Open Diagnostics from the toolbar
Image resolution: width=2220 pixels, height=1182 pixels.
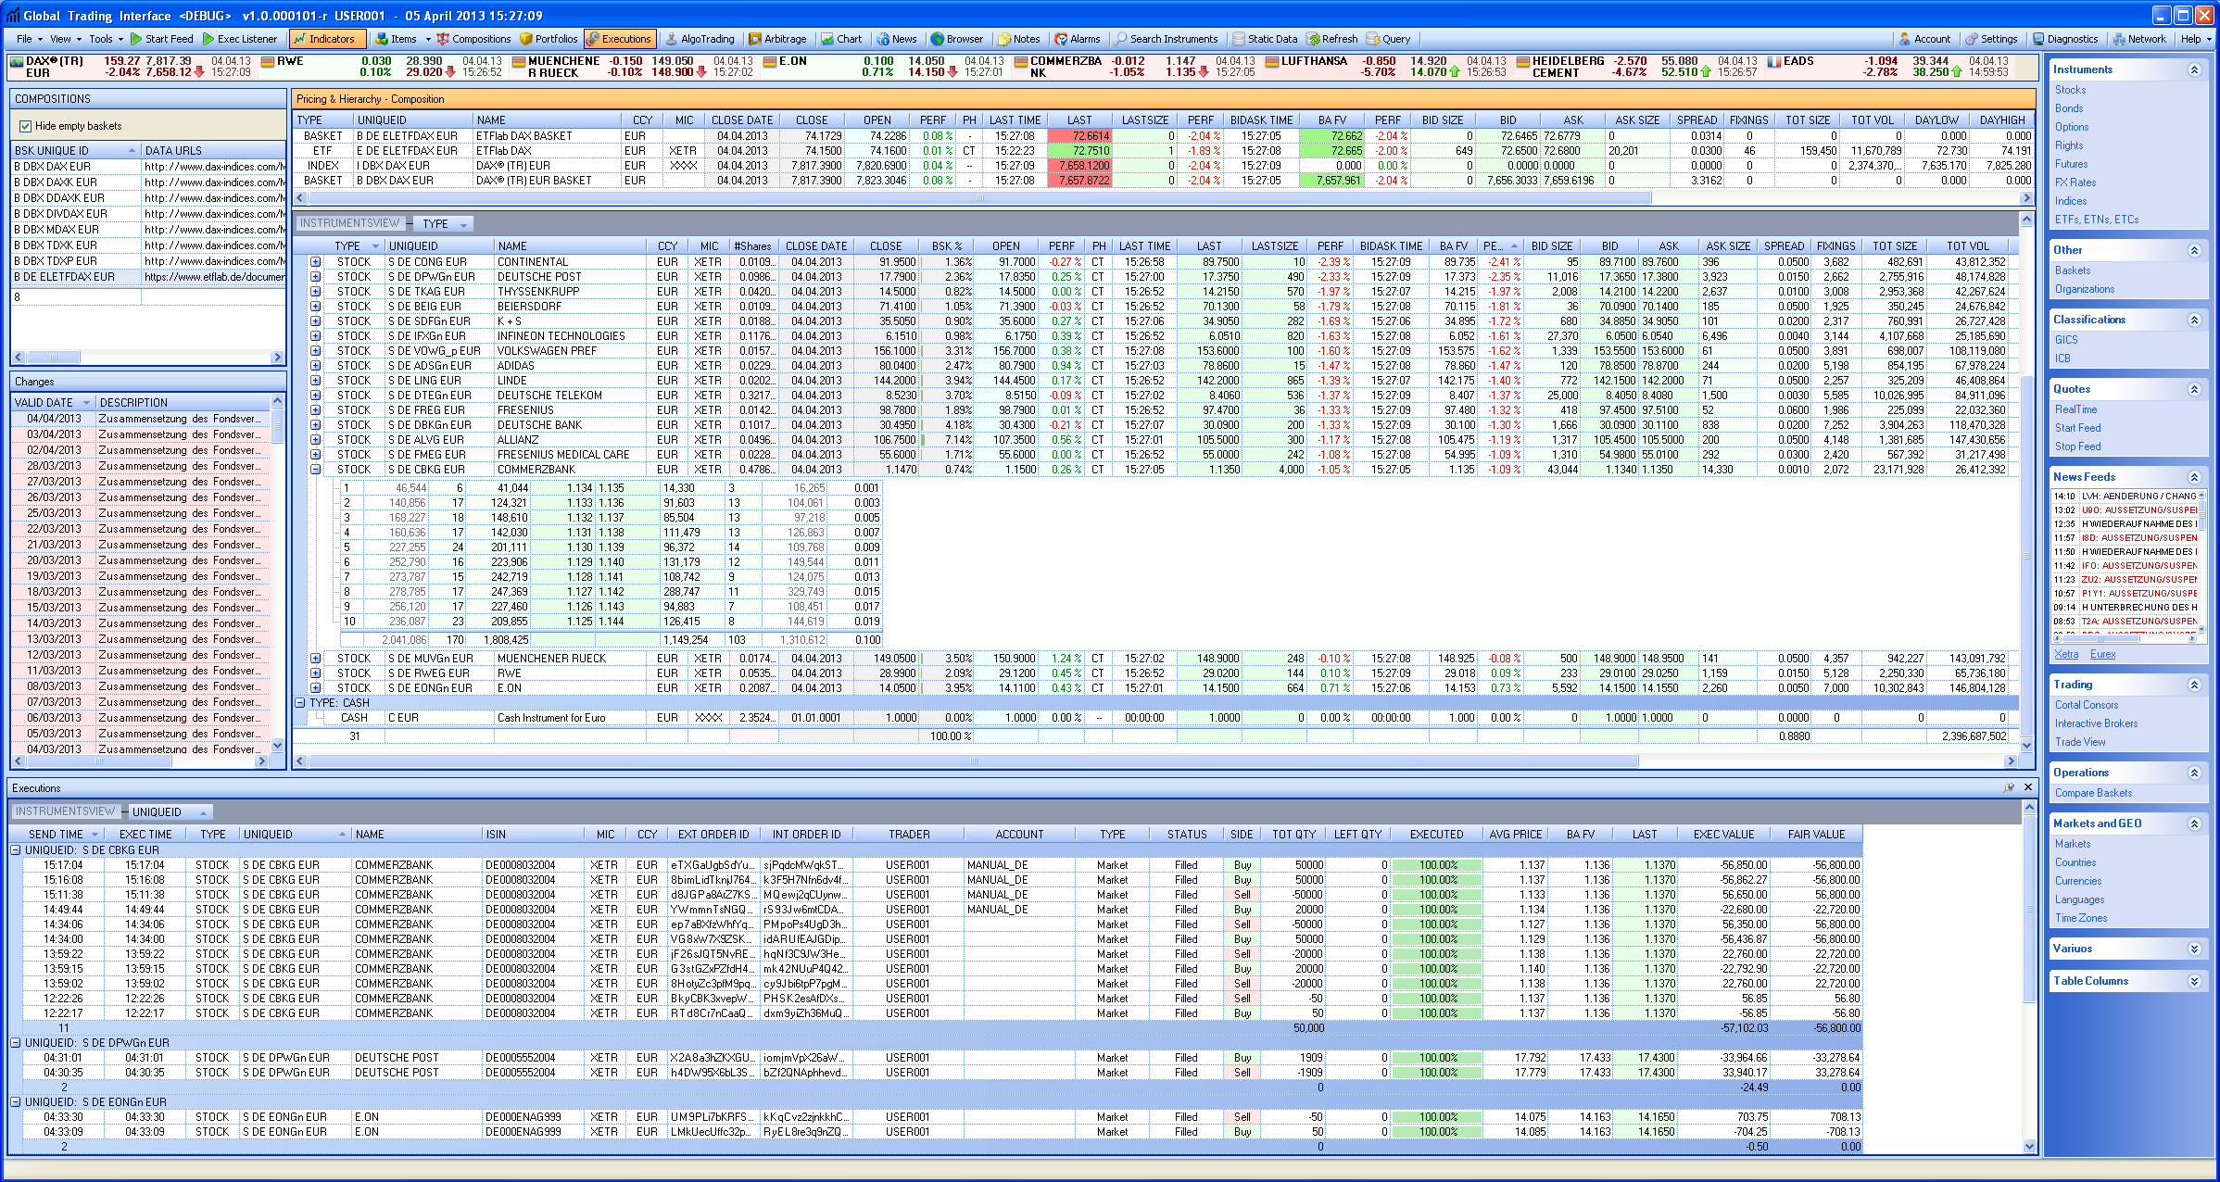coord(2064,39)
